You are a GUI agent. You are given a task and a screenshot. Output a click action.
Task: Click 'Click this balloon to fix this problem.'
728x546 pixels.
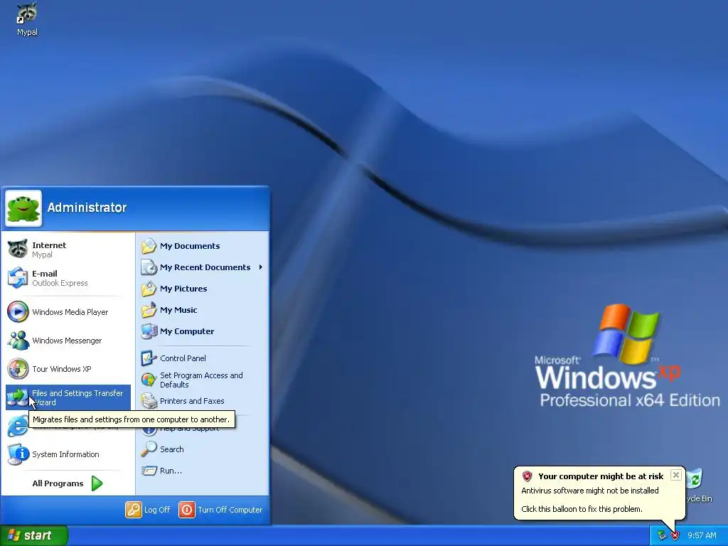[582, 509]
